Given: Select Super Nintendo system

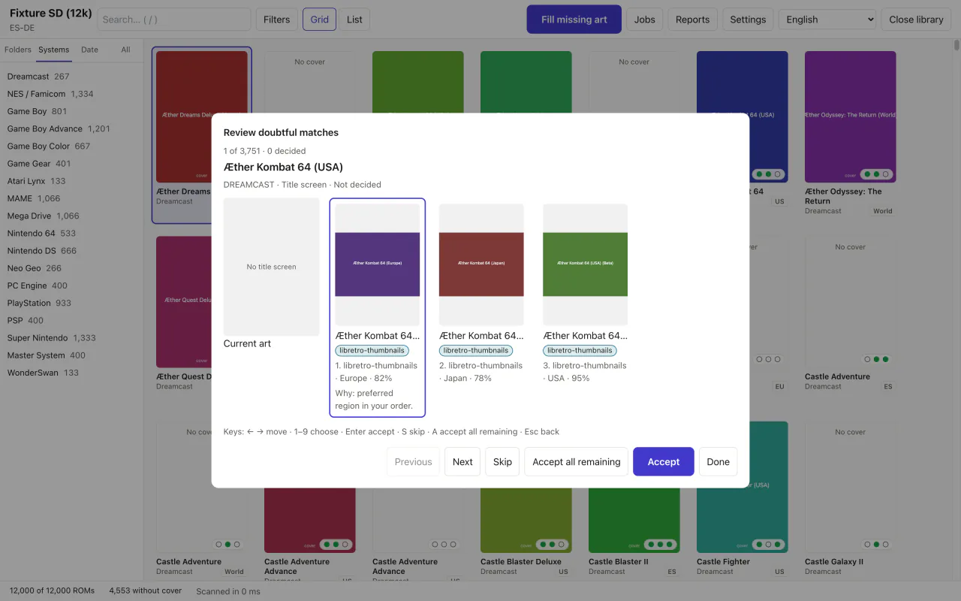Looking at the screenshot, I should click(x=71, y=338).
